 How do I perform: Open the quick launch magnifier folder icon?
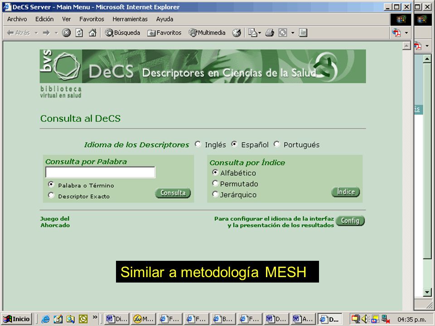[x=70, y=319]
